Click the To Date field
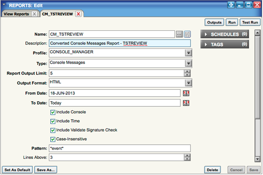The height and width of the screenshot is (175, 263). pos(115,103)
